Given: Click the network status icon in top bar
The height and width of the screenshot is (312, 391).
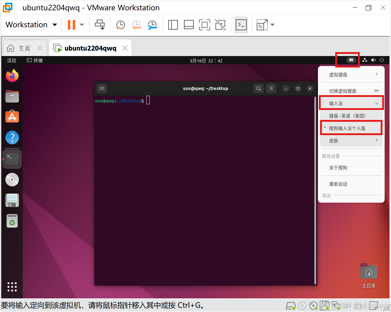Looking at the screenshot, I should (365, 60).
